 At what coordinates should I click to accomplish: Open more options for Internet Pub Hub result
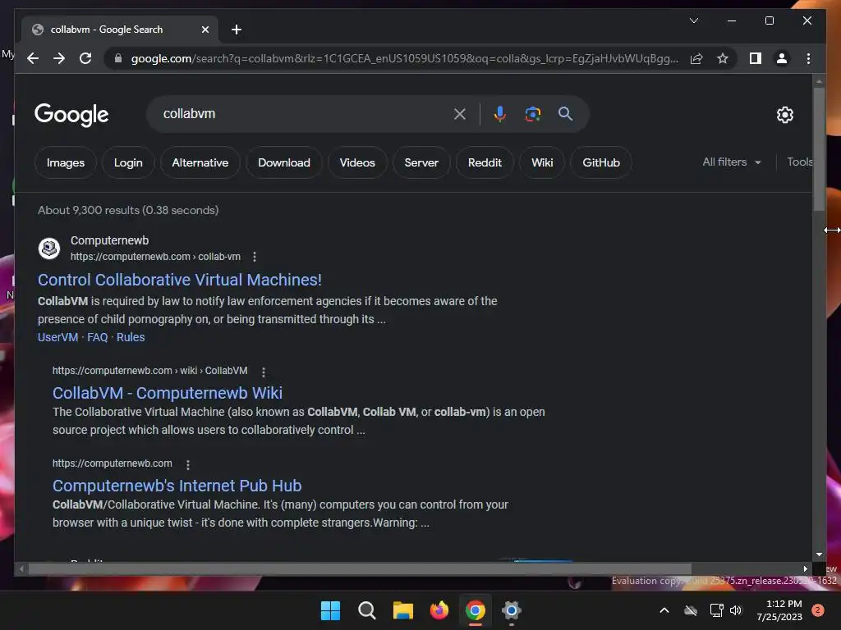click(188, 464)
